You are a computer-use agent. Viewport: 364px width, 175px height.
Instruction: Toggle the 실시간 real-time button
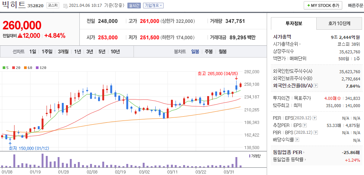(x=134, y=6)
